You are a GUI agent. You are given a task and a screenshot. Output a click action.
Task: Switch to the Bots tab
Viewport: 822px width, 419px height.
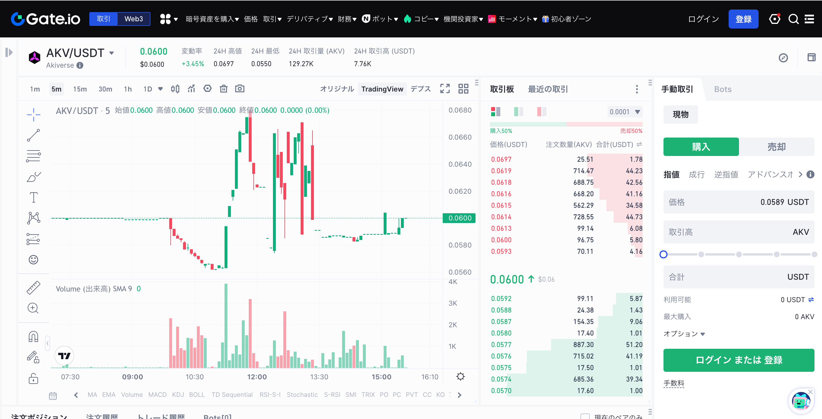click(x=723, y=89)
